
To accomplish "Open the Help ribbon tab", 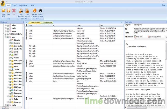I will pyautogui.click(x=32, y=5).
